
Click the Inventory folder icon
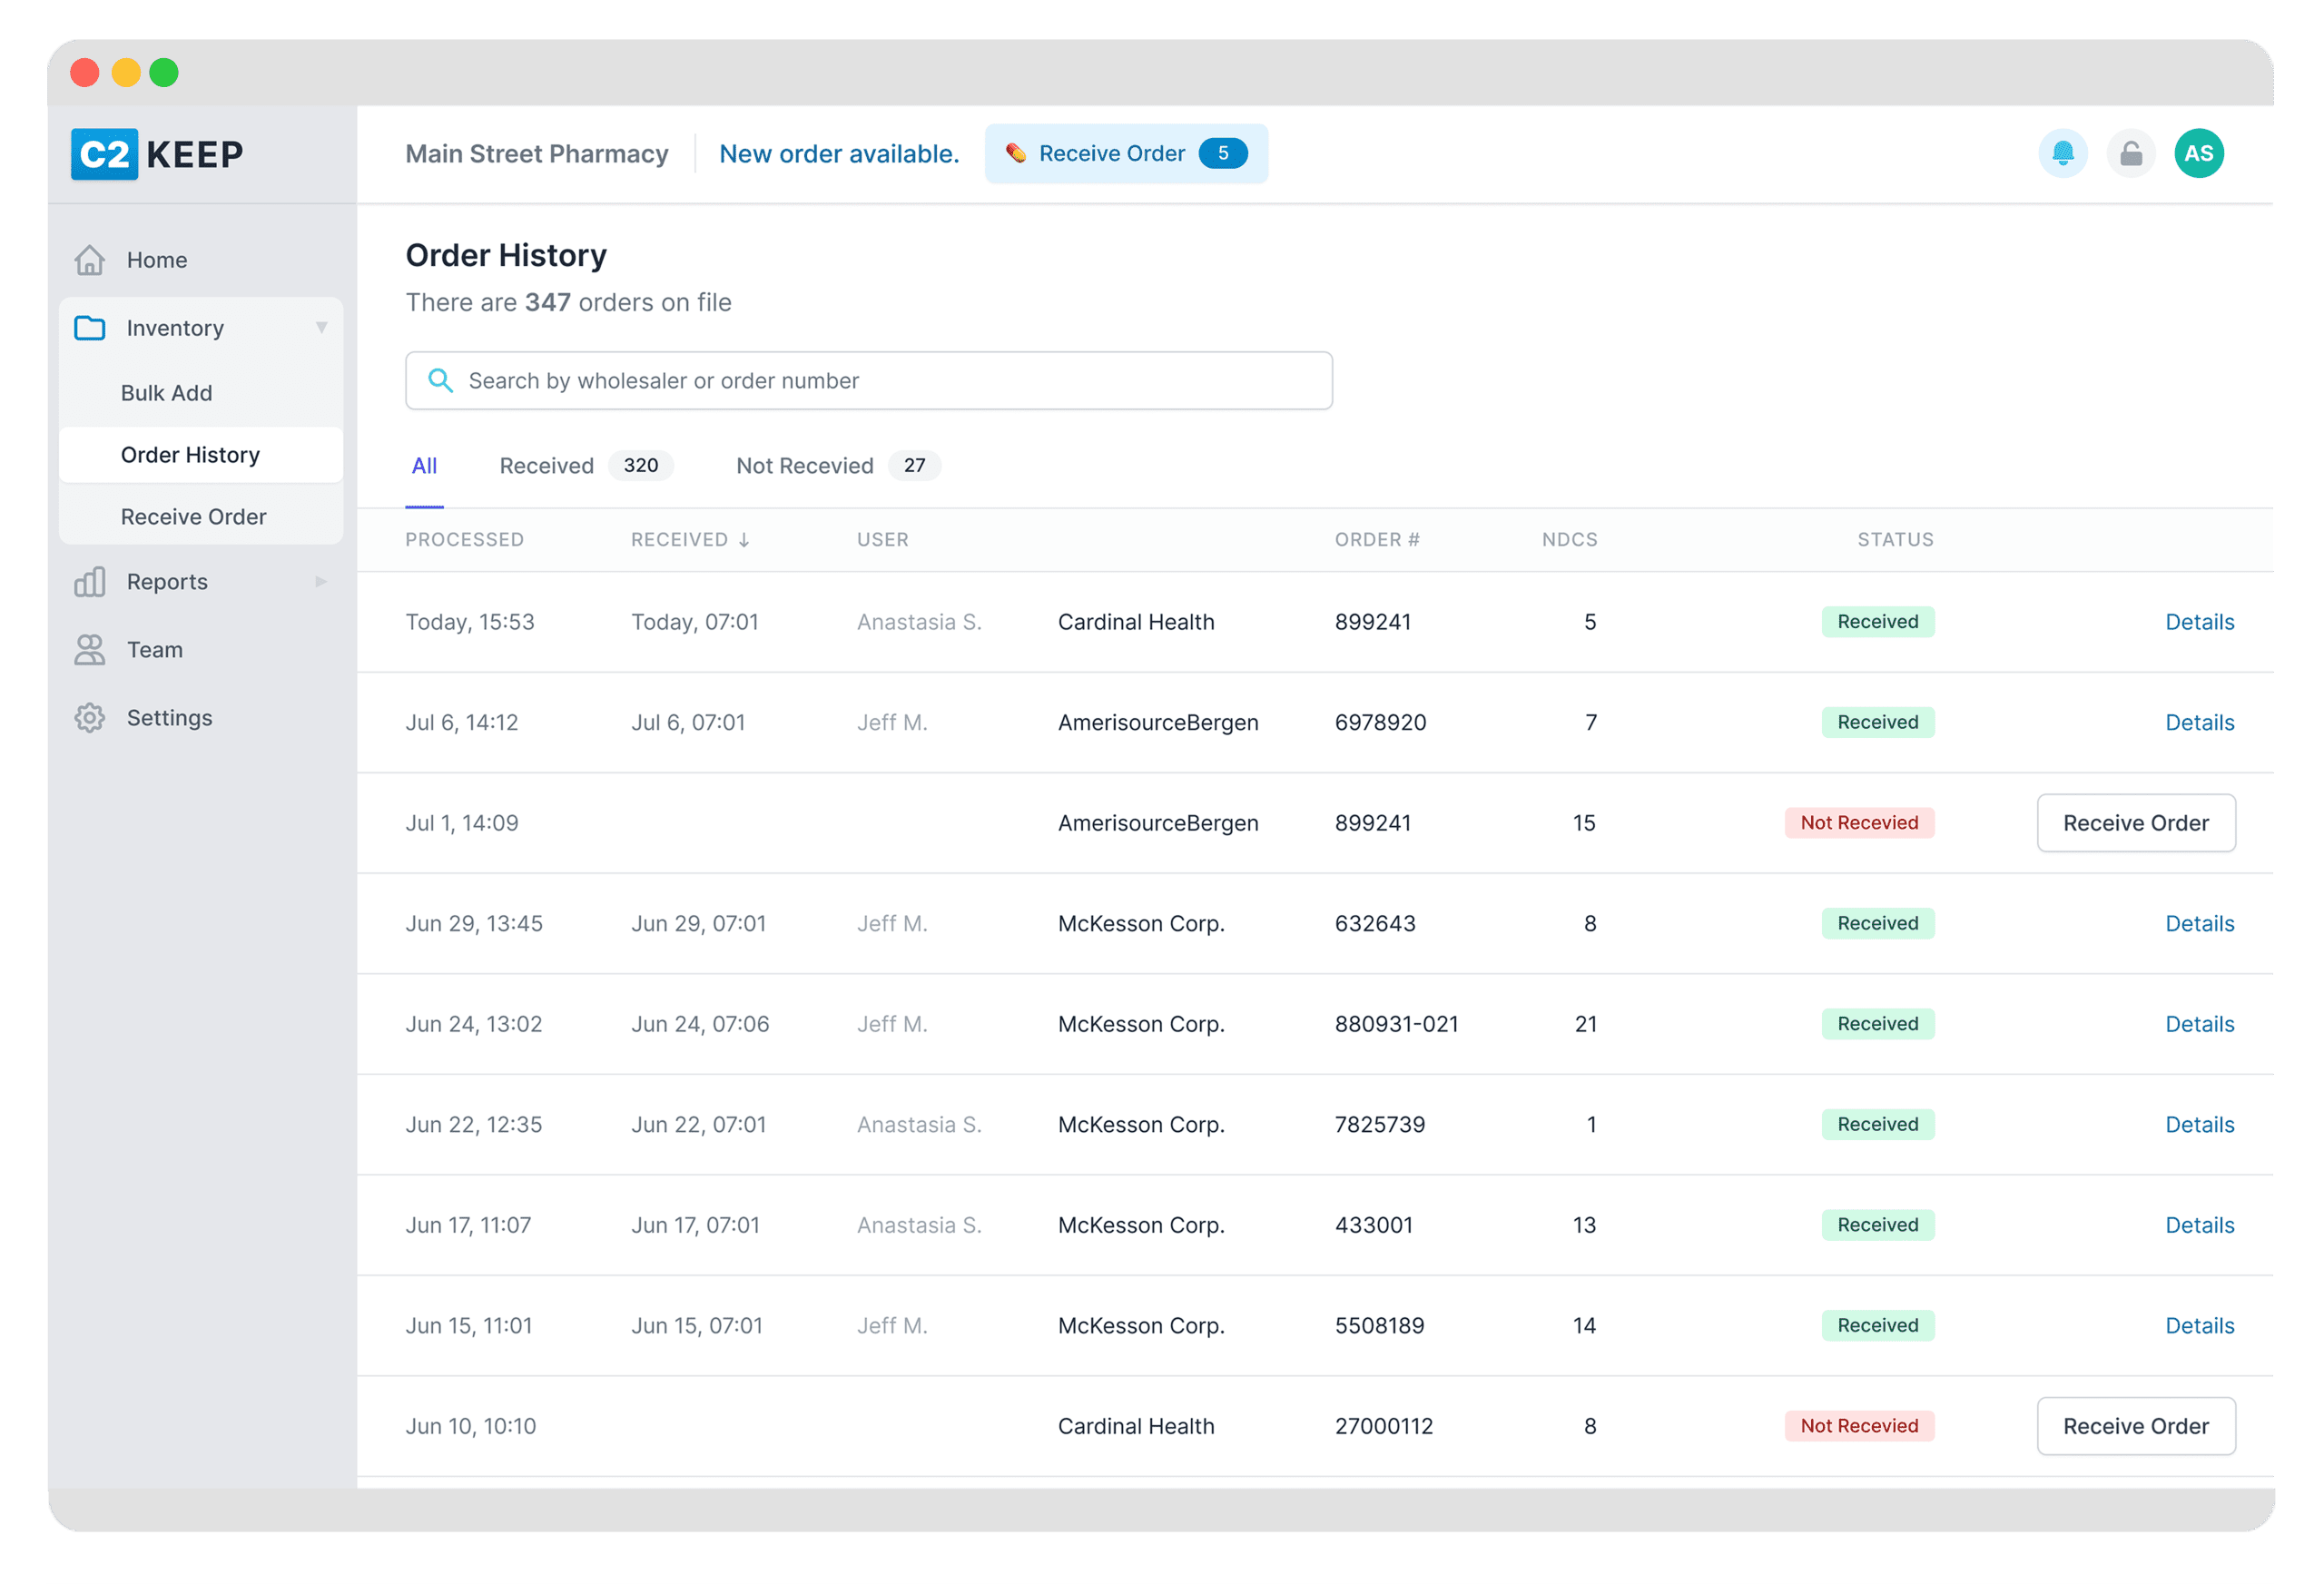(x=90, y=328)
